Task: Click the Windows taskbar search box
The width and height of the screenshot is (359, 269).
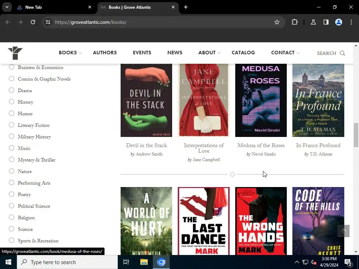Action: click(x=67, y=262)
